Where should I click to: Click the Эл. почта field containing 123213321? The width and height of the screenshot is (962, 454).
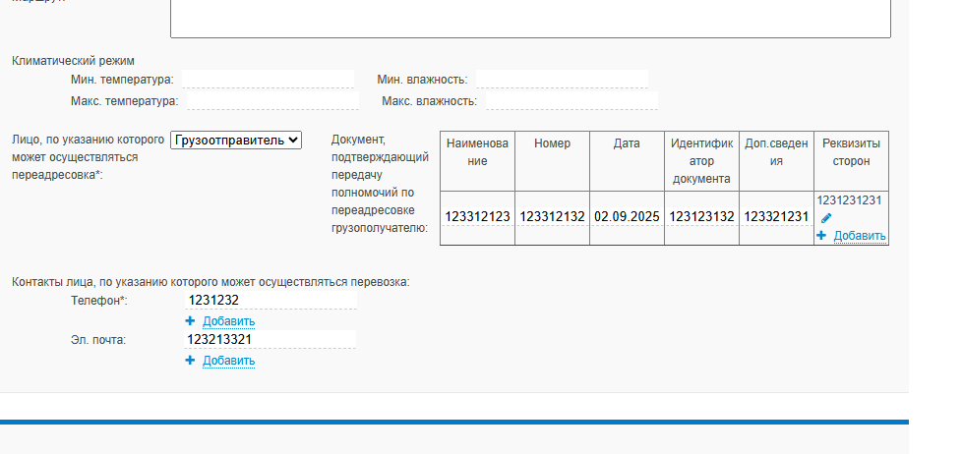coord(271,339)
